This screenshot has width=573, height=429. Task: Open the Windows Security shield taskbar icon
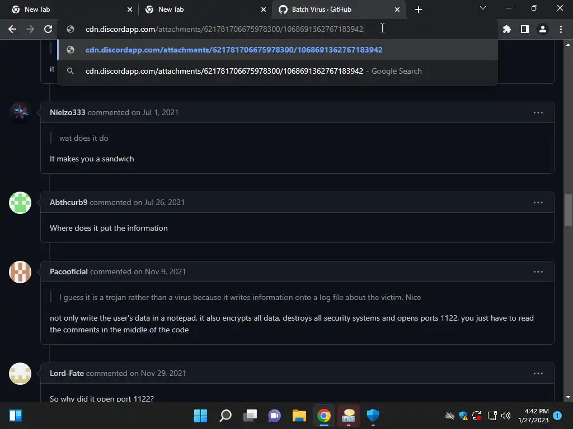point(373,416)
